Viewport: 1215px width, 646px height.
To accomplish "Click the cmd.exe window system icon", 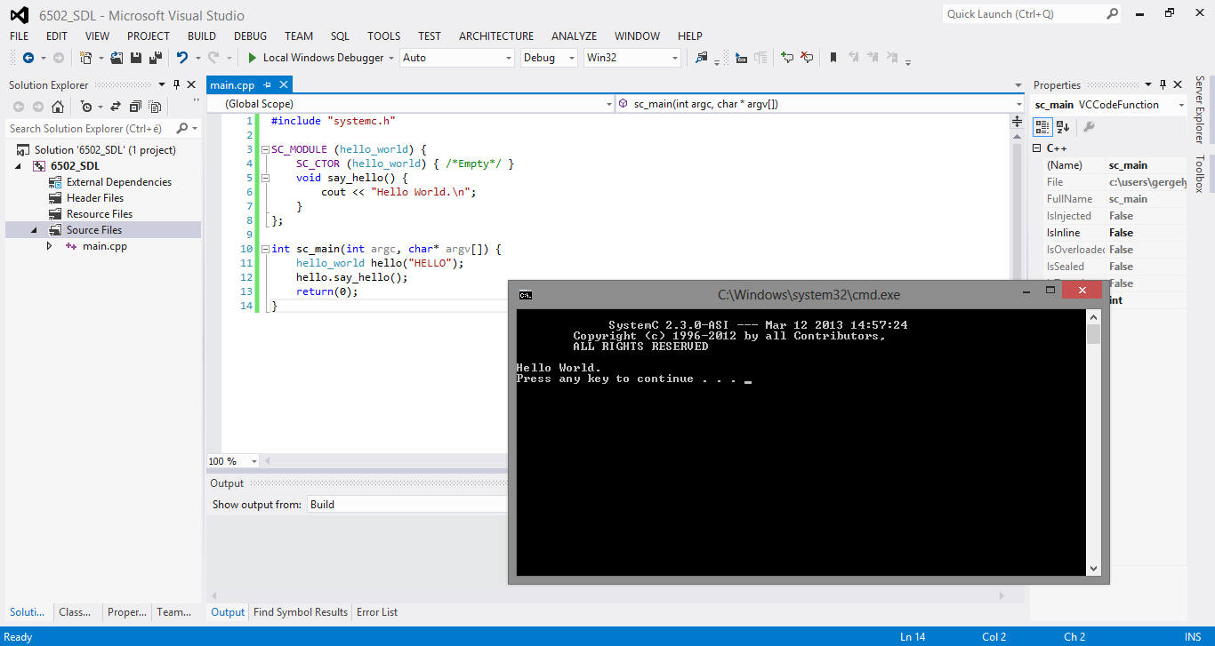I will click(x=526, y=295).
